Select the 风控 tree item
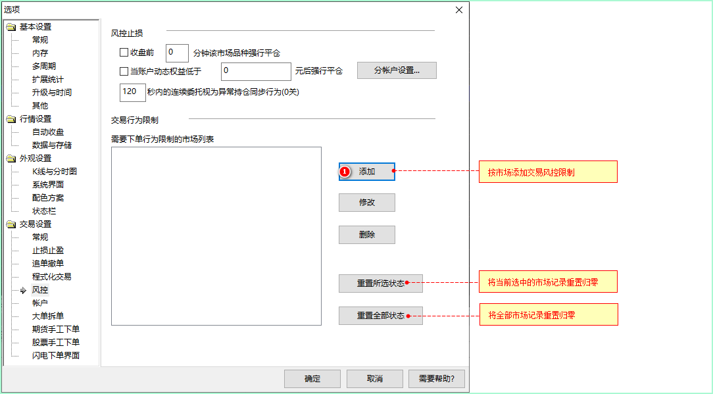This screenshot has height=394, width=713. point(40,290)
